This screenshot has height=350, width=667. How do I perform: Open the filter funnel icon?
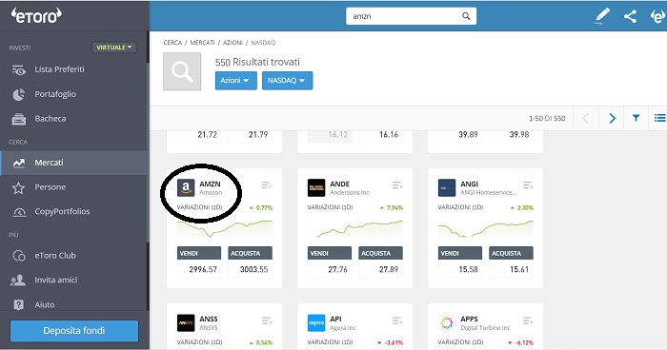[x=636, y=118]
